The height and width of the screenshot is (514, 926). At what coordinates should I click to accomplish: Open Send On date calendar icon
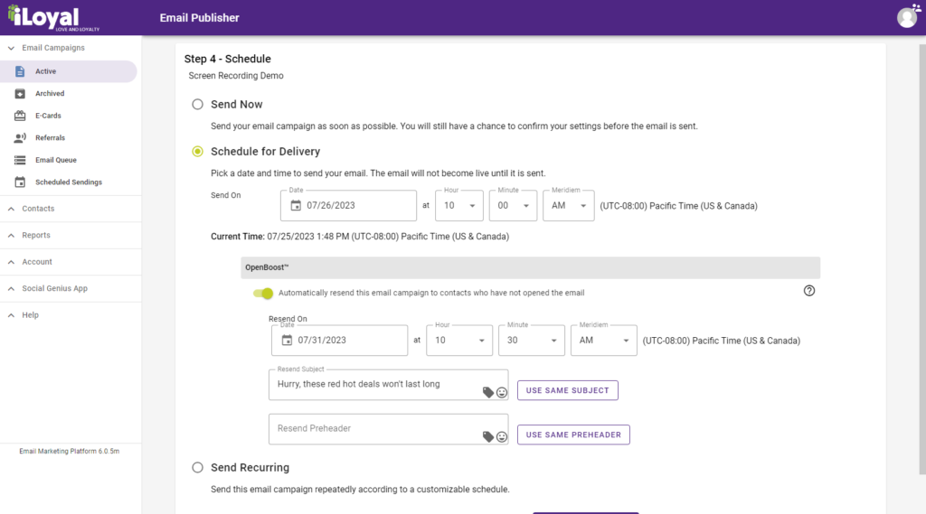point(296,205)
